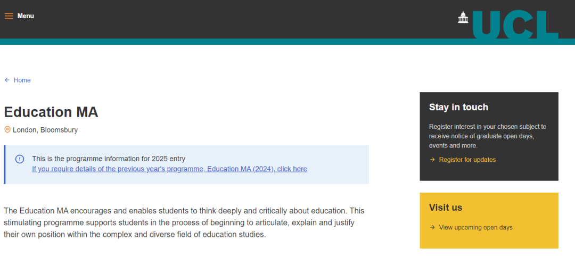Image resolution: width=575 pixels, height=256 pixels.
Task: Click the Menu label in header
Action: (x=26, y=16)
